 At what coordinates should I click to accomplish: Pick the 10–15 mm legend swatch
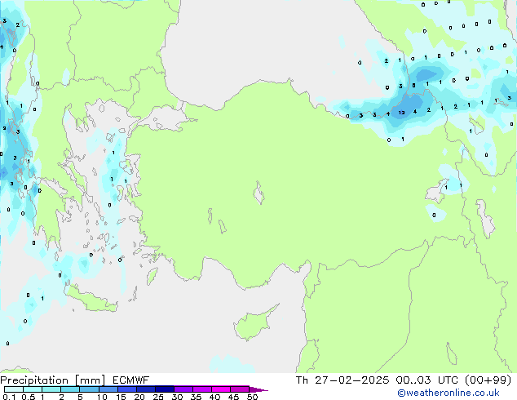pyautogui.click(x=108, y=389)
